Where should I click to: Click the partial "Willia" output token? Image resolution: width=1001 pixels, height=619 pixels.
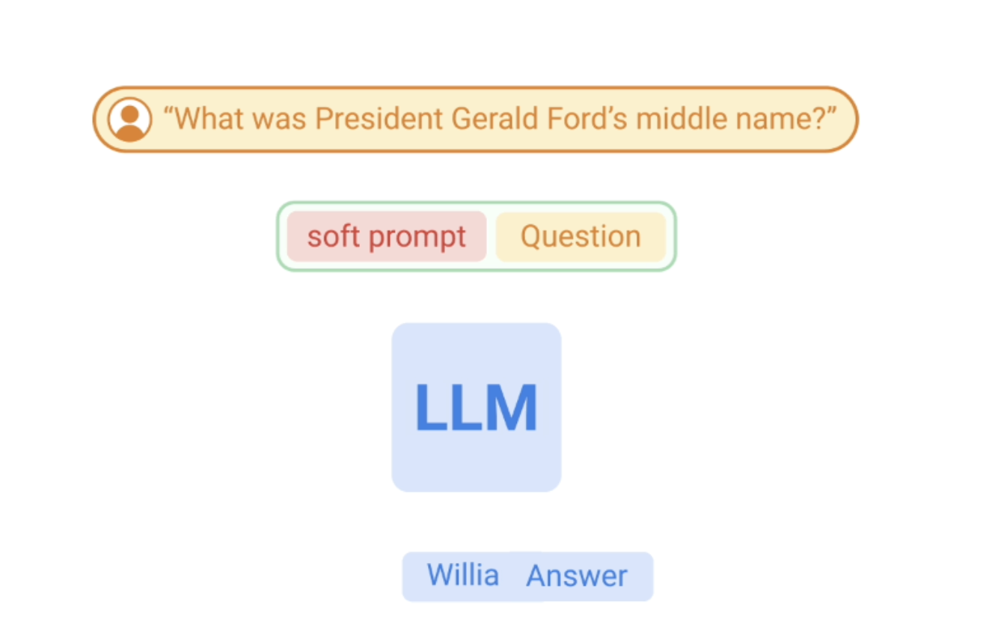pyautogui.click(x=462, y=576)
